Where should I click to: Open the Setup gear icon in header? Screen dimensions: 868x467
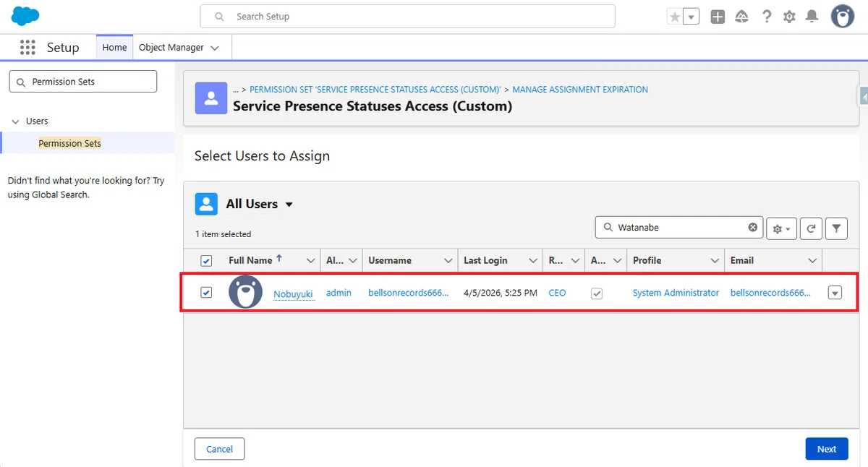[789, 17]
